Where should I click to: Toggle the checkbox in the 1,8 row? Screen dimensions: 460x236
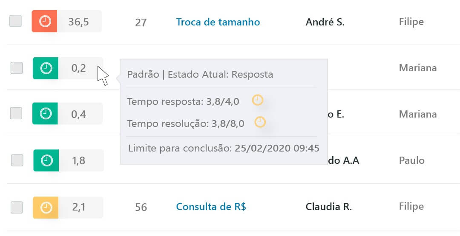(17, 160)
